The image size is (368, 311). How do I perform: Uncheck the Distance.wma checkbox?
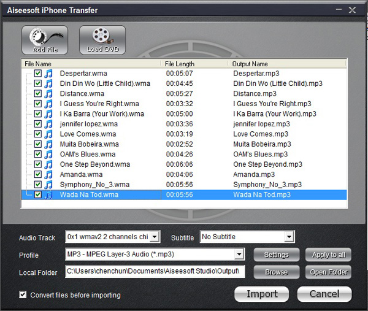[38, 93]
